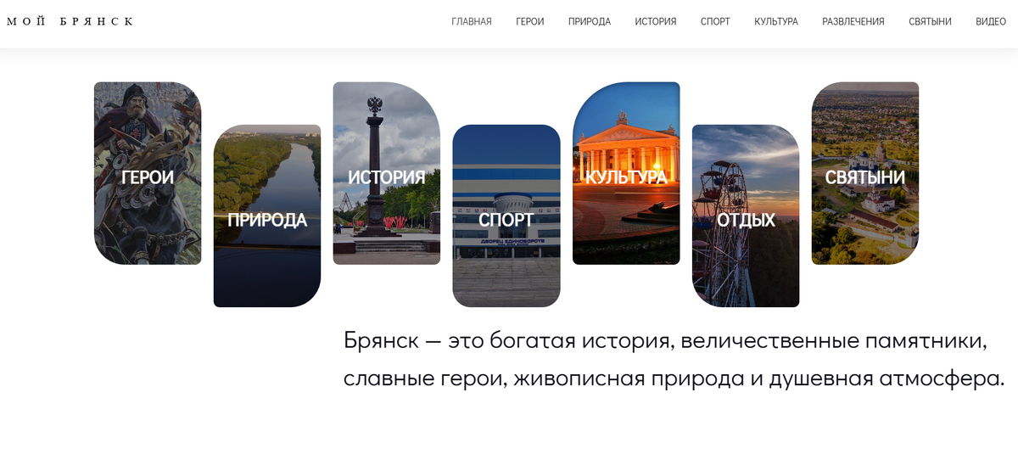
Task: Click the Брянск description paragraph text
Action: click(x=674, y=360)
